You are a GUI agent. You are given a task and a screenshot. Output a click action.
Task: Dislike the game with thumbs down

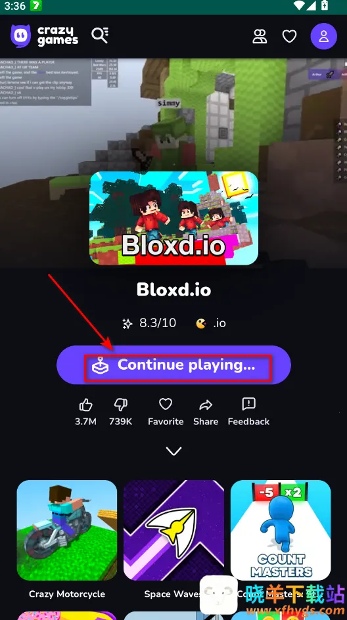pyautogui.click(x=120, y=411)
